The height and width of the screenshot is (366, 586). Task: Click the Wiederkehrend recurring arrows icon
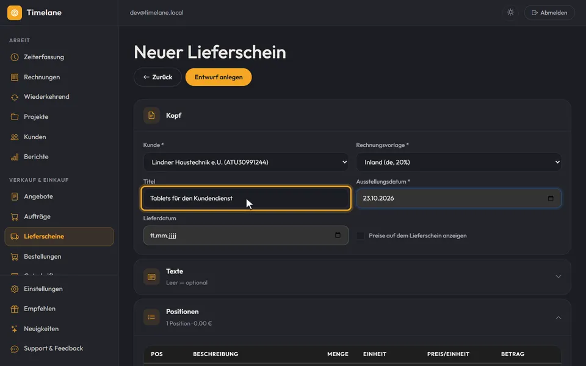(15, 97)
